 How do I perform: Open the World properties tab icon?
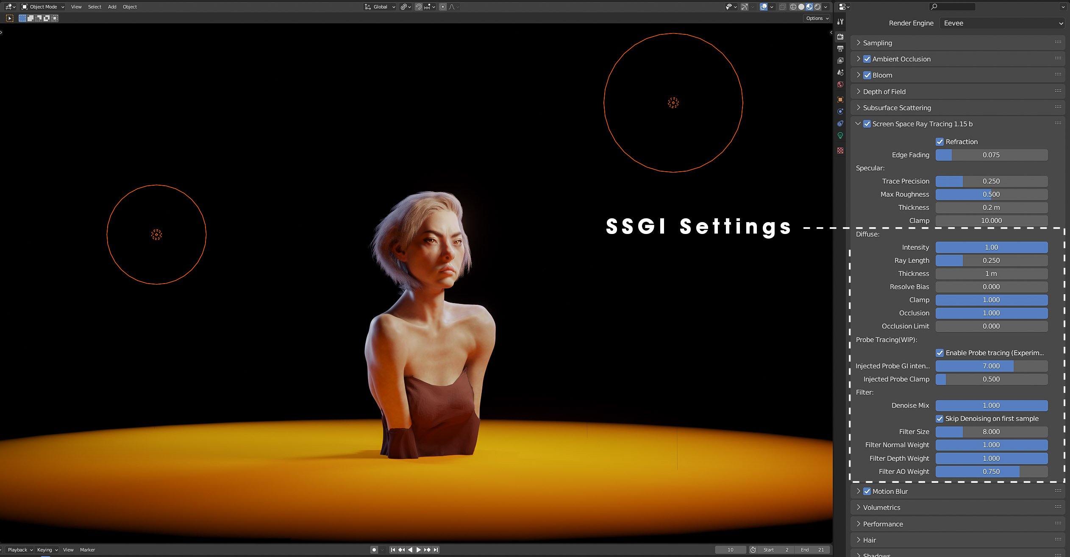click(840, 84)
